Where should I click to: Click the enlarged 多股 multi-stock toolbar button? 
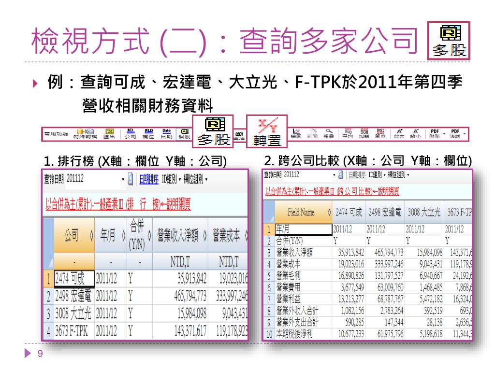(x=213, y=131)
